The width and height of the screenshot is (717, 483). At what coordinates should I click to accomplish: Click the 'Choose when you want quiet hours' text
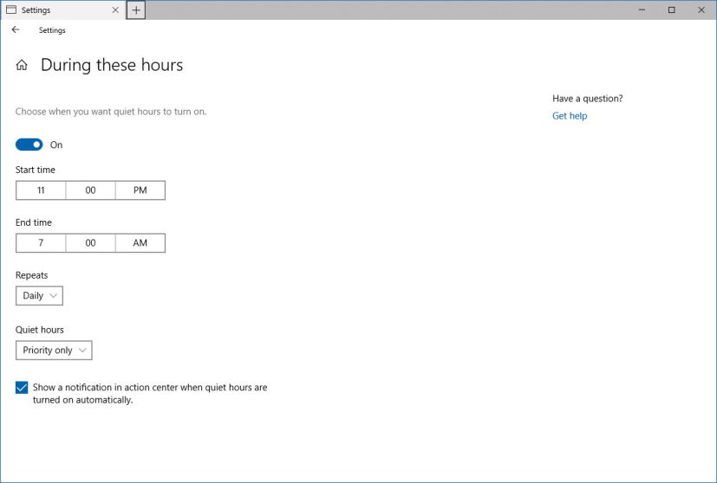pyautogui.click(x=111, y=112)
